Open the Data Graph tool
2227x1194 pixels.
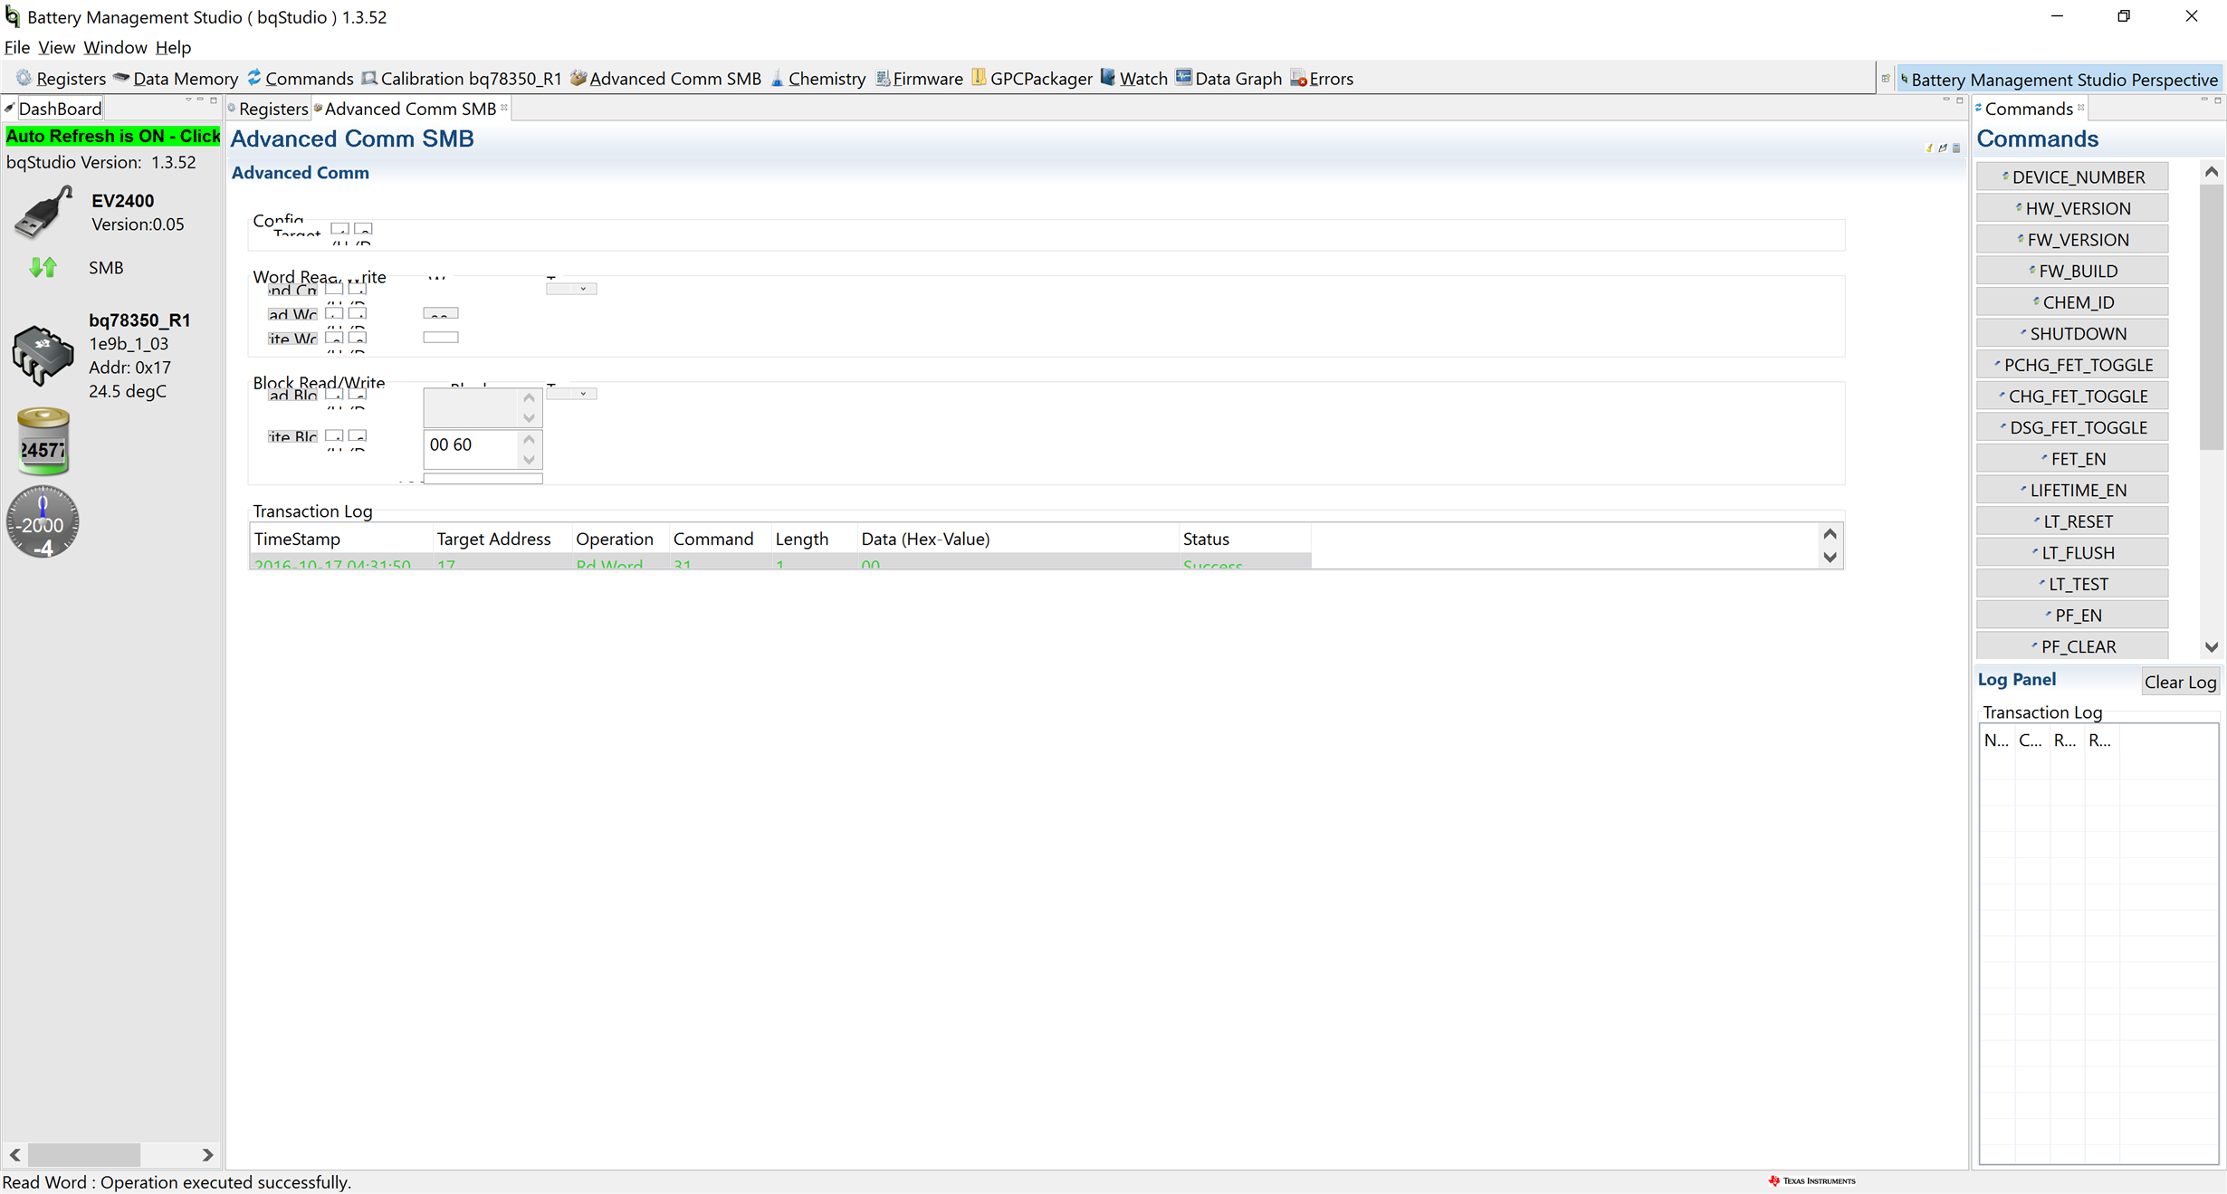pos(1228,79)
